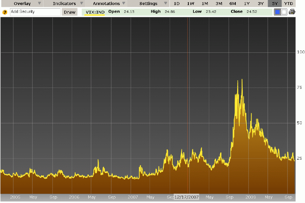Open the Annotations dropdown menu
The image size is (305, 203).
pos(106,4)
